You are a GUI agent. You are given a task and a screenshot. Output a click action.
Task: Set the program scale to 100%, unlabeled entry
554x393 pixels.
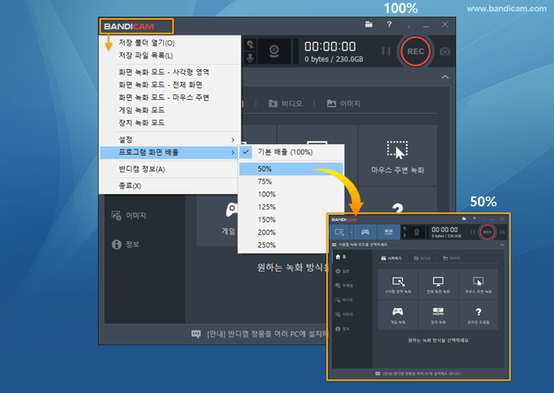pyautogui.click(x=291, y=194)
